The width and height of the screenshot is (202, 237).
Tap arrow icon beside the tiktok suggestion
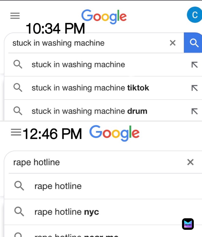pyautogui.click(x=195, y=88)
